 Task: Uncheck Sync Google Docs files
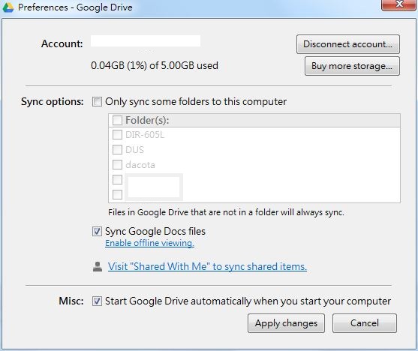pyautogui.click(x=97, y=231)
